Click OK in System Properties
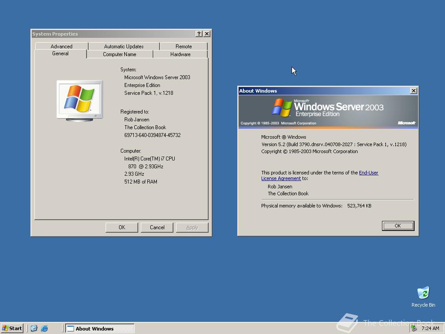This screenshot has width=445, height=334. 122,227
